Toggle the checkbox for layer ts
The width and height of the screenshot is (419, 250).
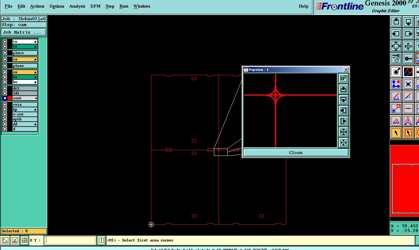click(x=5, y=46)
